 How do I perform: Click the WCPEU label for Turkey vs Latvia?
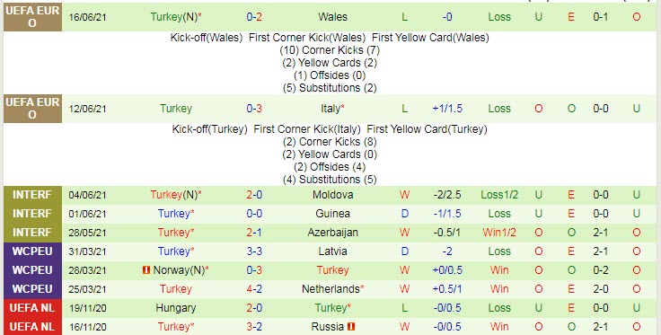point(32,251)
